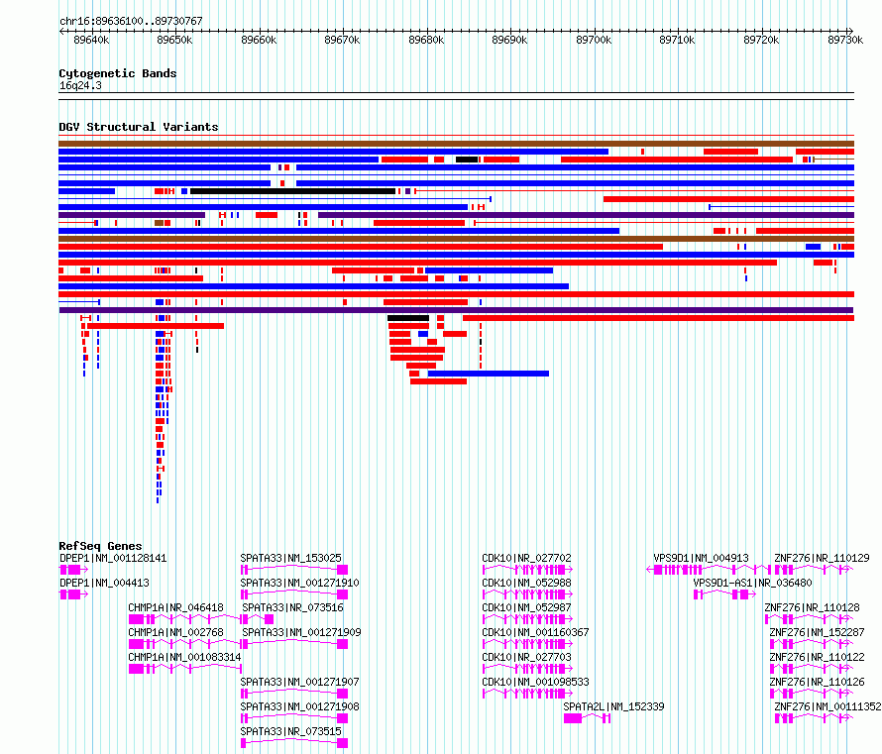Click the 89660k ruler tick label
882x754 pixels.
pos(259,40)
